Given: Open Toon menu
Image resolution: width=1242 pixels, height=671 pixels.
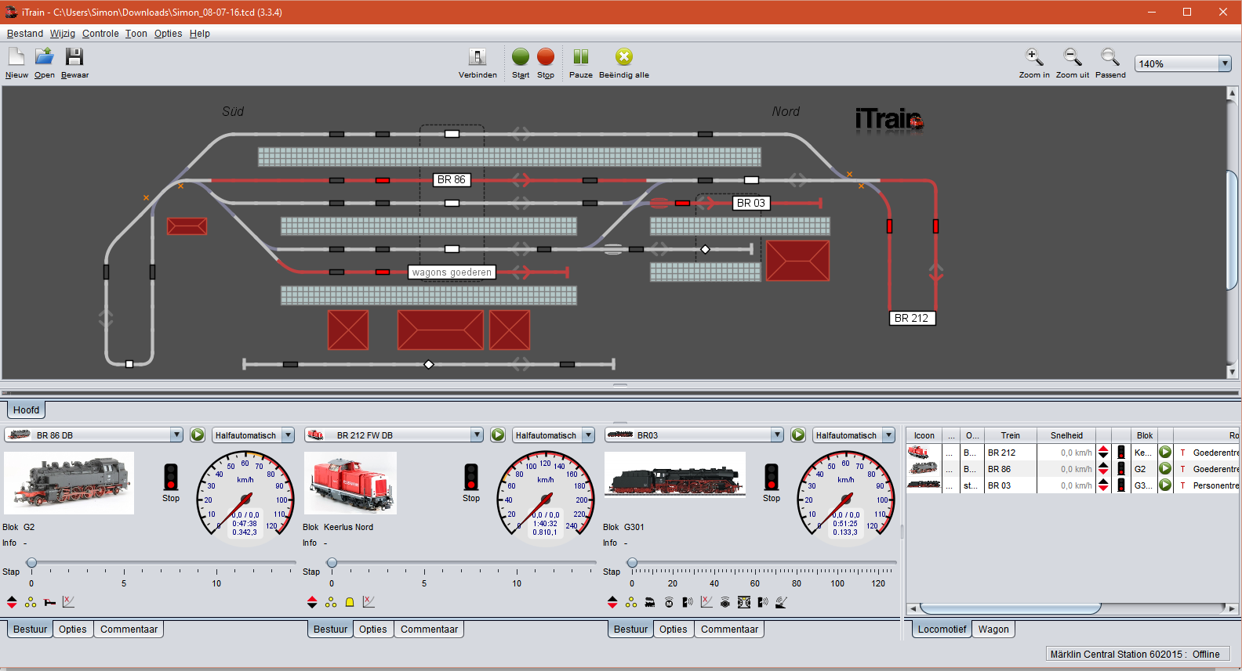Looking at the screenshot, I should 136,34.
